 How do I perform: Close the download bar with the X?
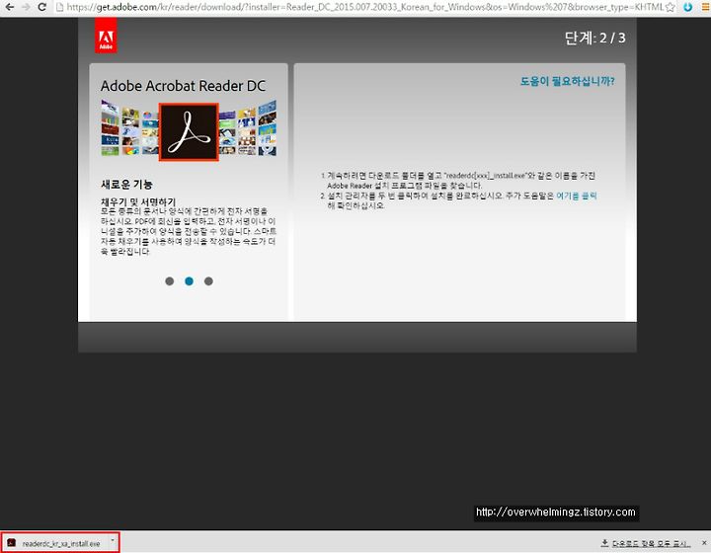coord(704,542)
